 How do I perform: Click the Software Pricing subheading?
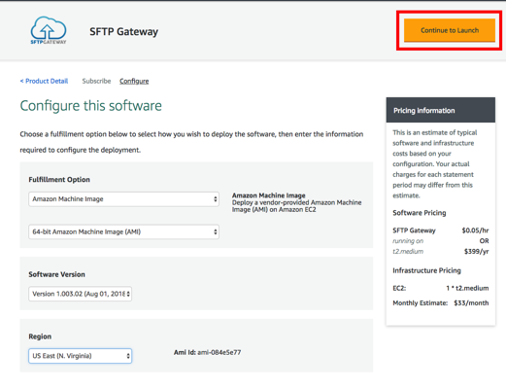[420, 213]
